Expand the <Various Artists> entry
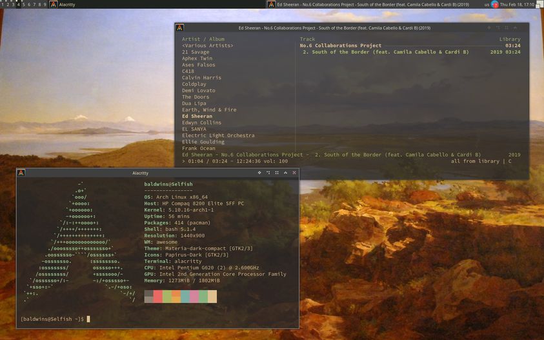The height and width of the screenshot is (340, 544). click(x=207, y=46)
